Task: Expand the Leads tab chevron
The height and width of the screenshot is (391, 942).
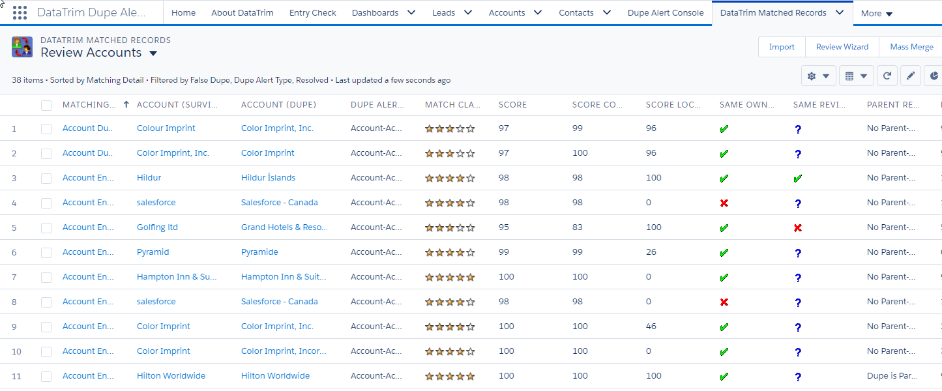Action: [x=467, y=12]
